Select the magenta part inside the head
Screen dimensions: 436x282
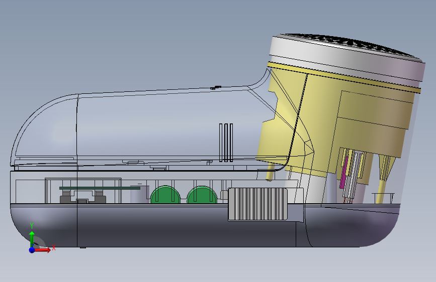coord(344,173)
